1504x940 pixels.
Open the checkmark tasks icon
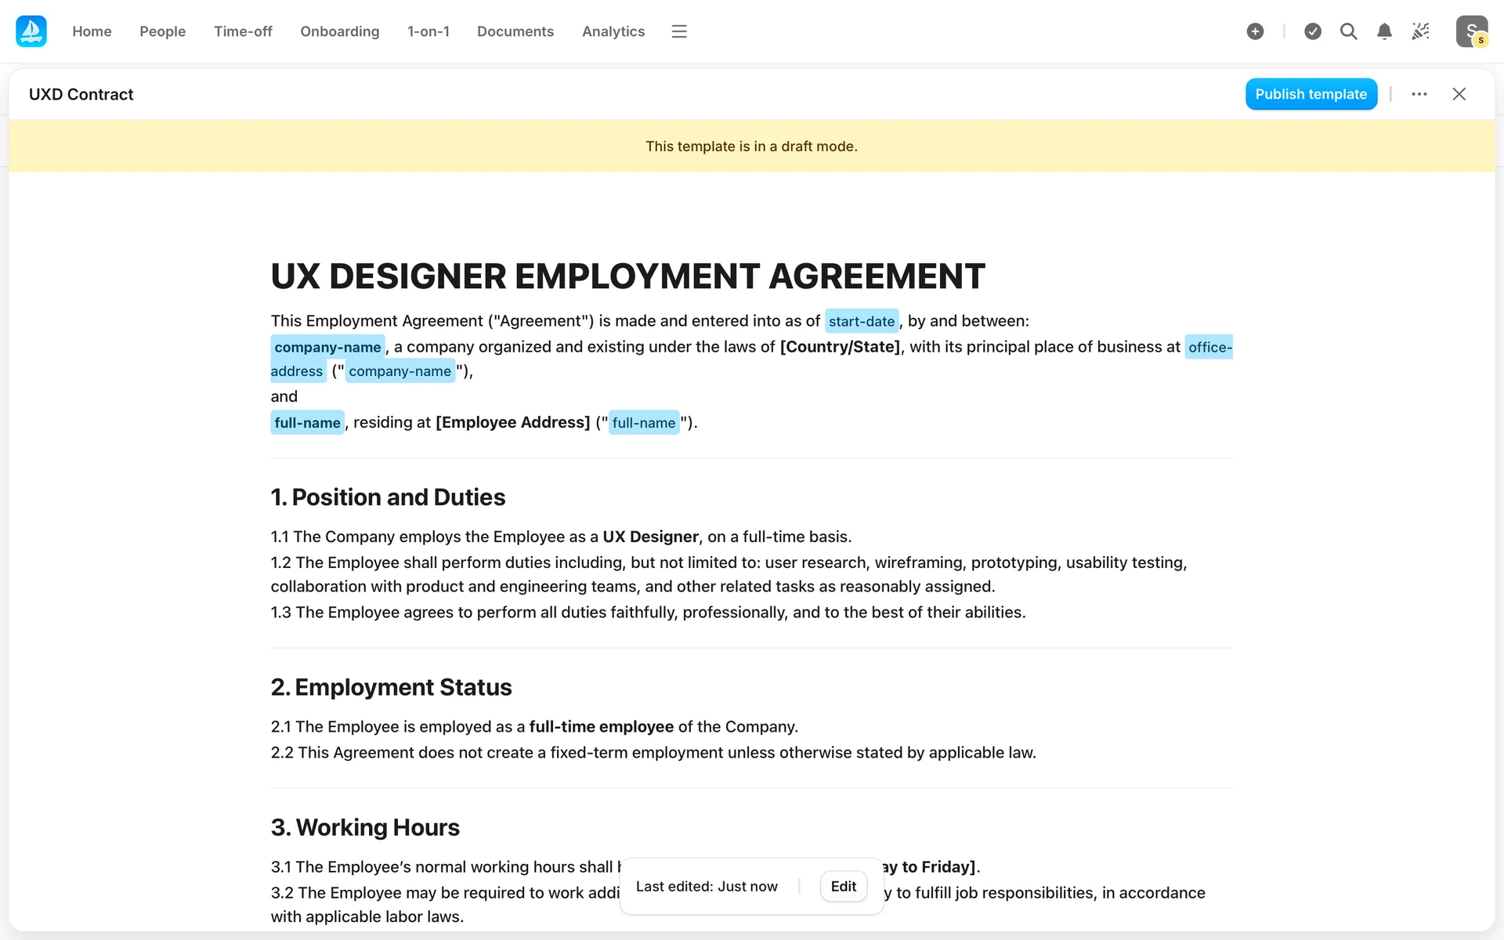tap(1313, 31)
